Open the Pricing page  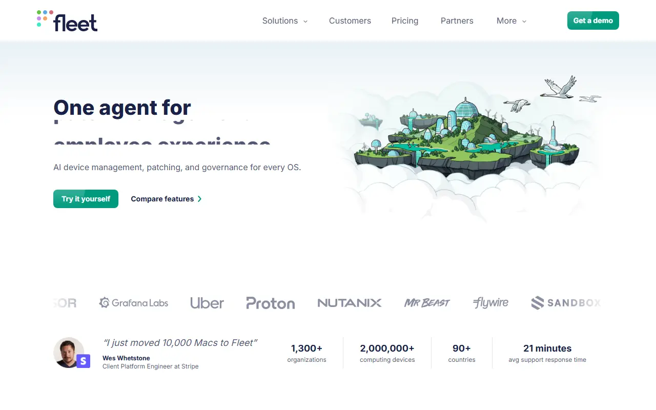coord(405,21)
